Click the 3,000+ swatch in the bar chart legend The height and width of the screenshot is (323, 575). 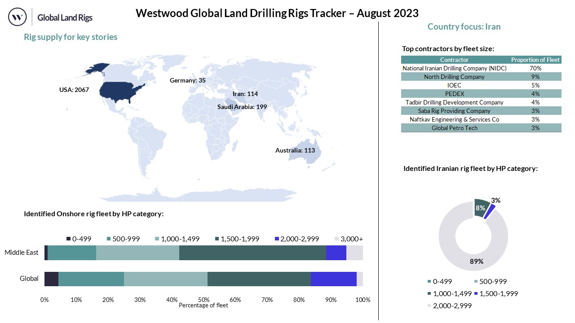click(x=338, y=239)
